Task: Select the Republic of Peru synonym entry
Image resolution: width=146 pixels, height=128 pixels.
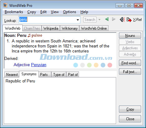Action: point(20,81)
